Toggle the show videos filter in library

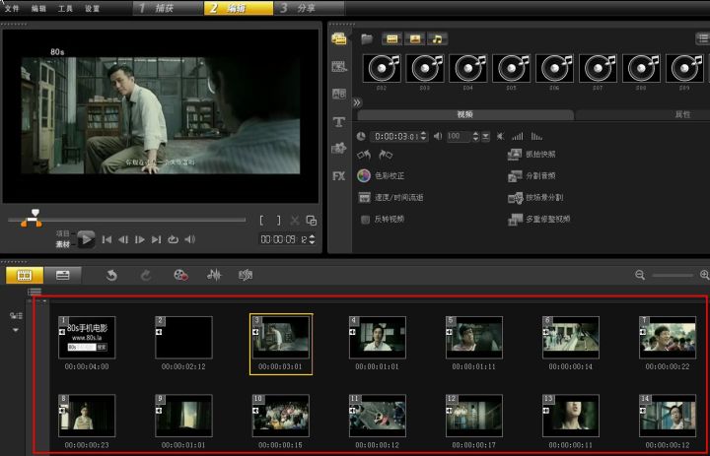coord(392,39)
